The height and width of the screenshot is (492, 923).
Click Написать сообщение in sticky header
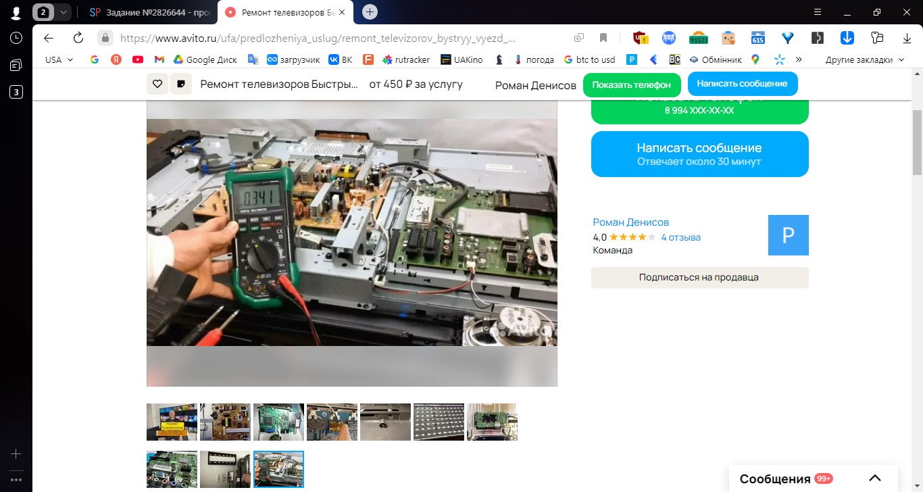point(743,84)
